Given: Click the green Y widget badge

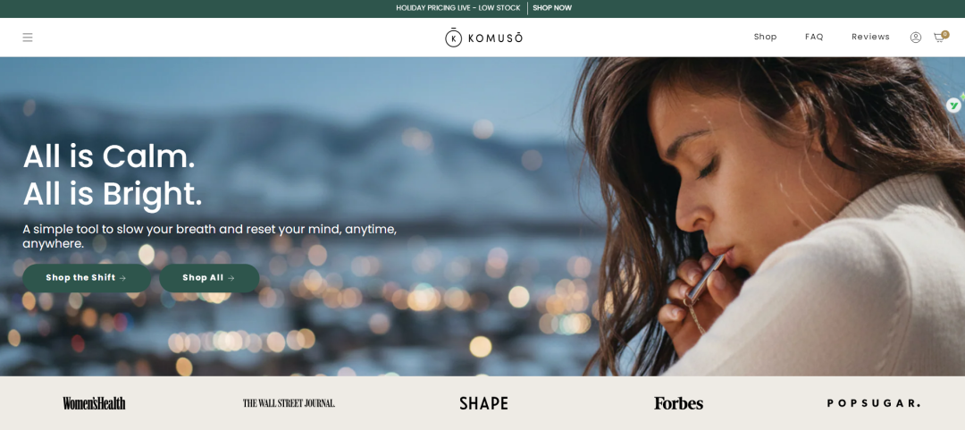Looking at the screenshot, I should (953, 105).
